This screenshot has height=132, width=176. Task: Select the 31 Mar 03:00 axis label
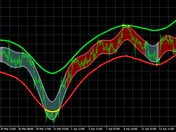pyautogui.click(x=61, y=129)
